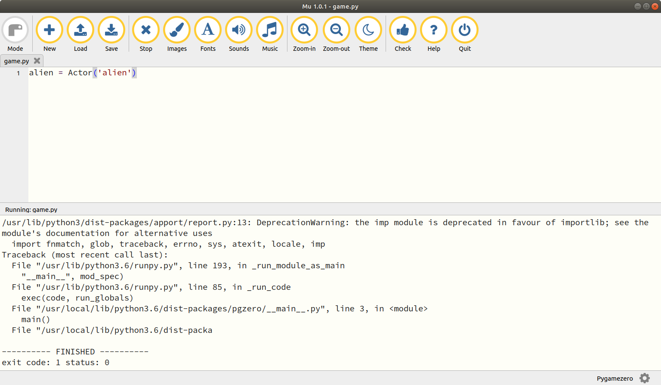
Task: Open the Images directory icon
Action: coord(177,30)
